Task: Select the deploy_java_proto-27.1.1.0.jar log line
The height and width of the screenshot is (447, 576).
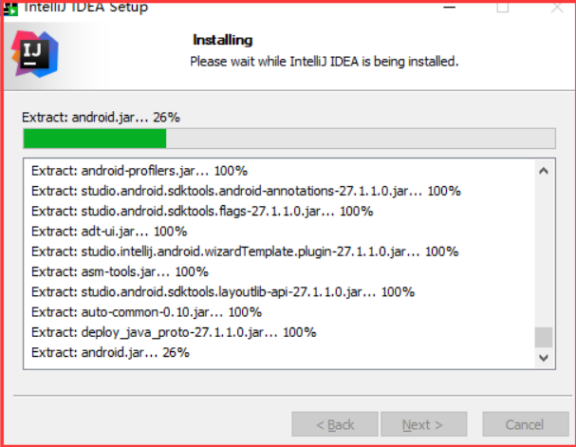Action: click(174, 332)
